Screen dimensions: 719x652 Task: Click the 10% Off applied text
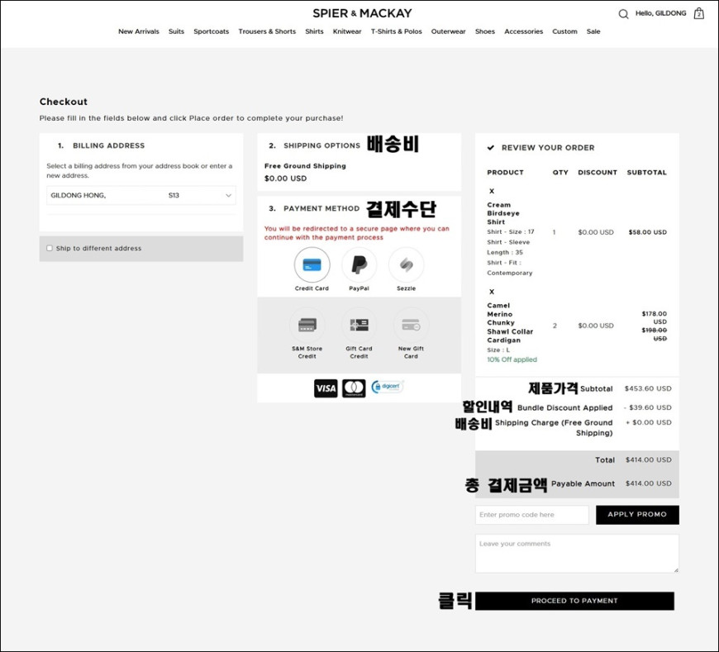(512, 359)
